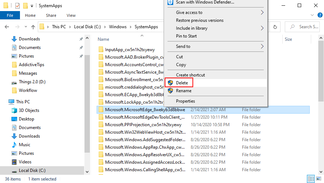Switch to Details view layout icon

point(311,179)
